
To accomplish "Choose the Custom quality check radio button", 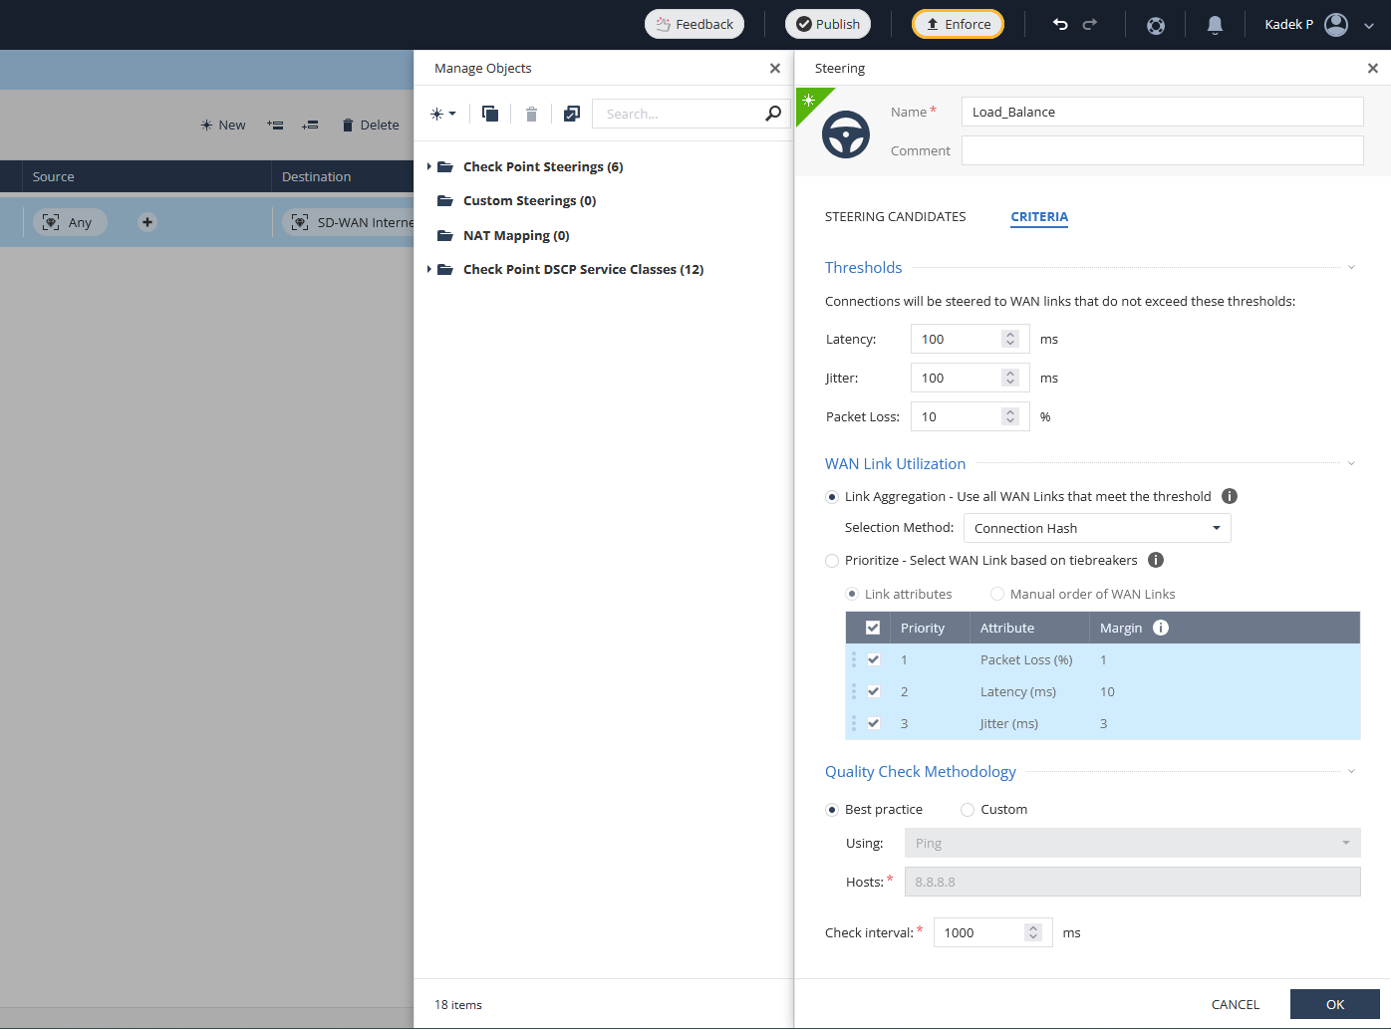I will pyautogui.click(x=968, y=810).
